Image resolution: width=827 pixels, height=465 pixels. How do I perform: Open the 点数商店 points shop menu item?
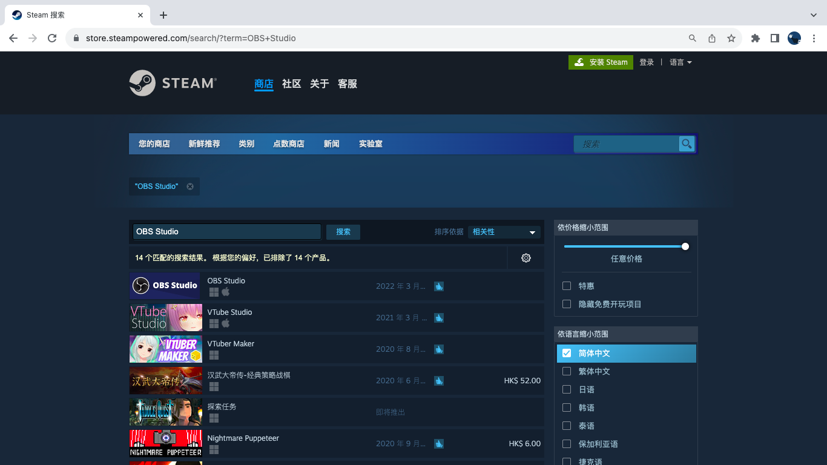289,144
